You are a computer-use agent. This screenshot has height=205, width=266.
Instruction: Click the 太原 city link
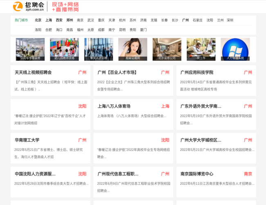[90, 30]
